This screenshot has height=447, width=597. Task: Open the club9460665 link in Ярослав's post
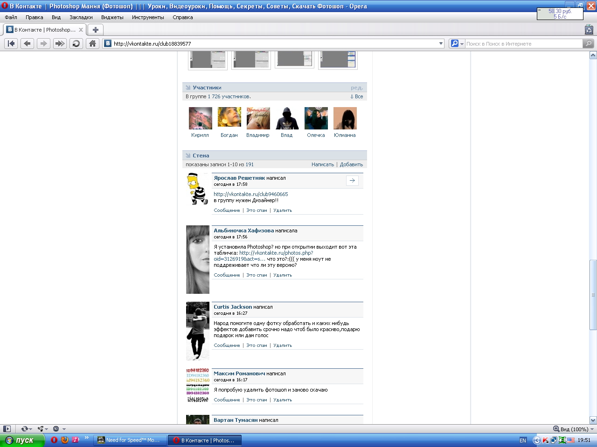tap(251, 194)
